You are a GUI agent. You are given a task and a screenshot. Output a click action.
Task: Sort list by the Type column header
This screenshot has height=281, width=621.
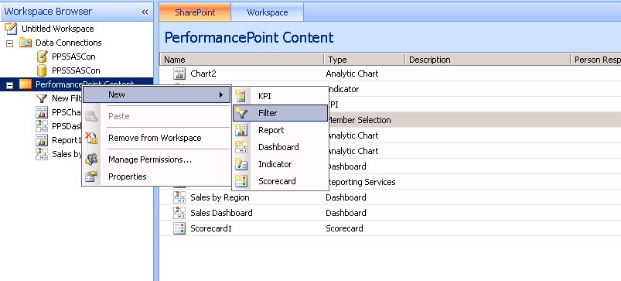point(364,60)
